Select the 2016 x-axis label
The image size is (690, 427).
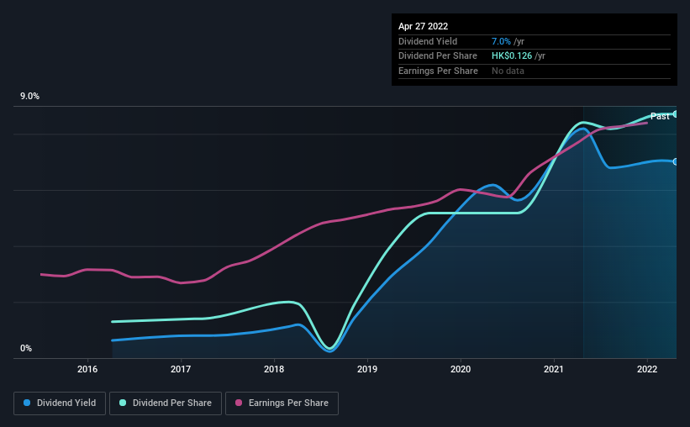click(x=87, y=369)
